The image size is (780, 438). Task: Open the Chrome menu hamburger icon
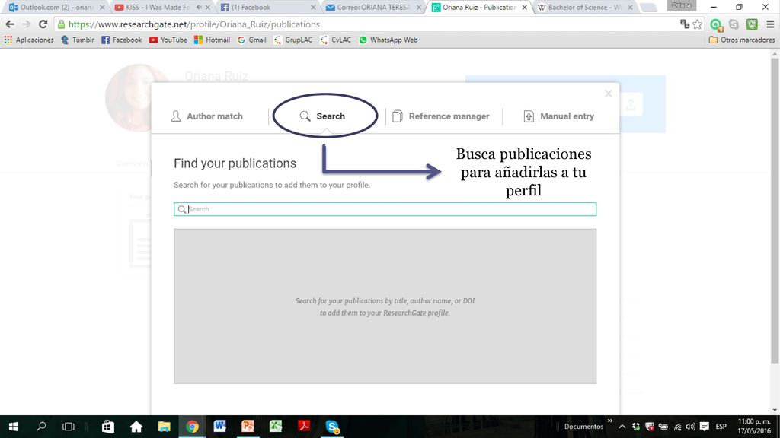pos(770,24)
